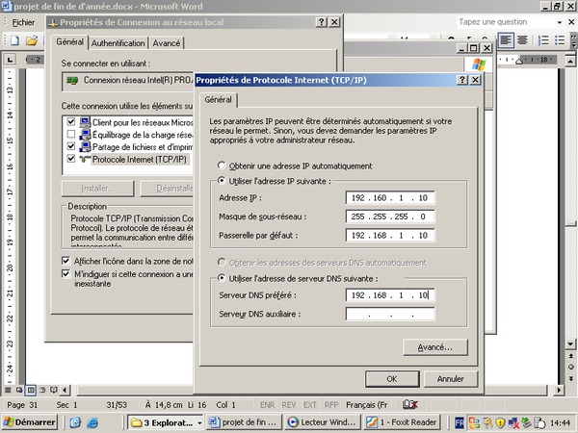
Task: Toggle Client pour les réseaux Microsoft checkbox
Action: 71,121
